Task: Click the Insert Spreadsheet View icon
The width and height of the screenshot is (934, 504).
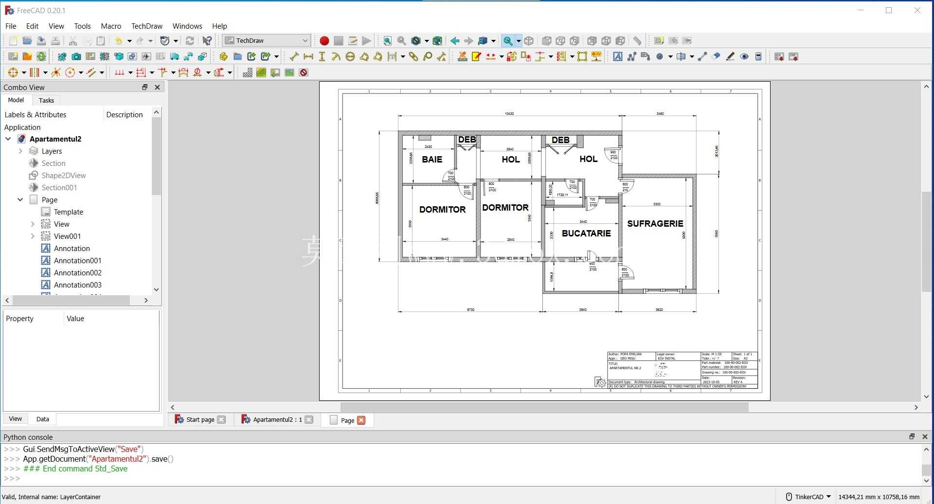Action: click(160, 57)
